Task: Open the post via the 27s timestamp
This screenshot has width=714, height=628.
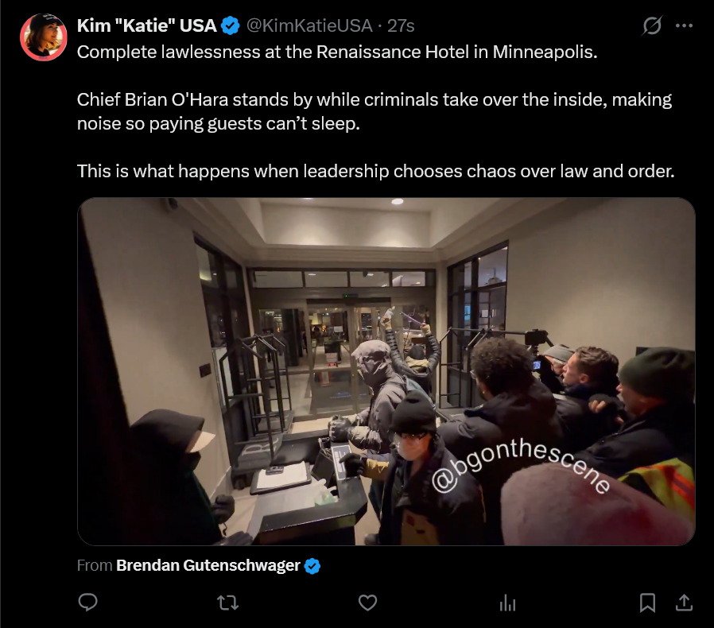Action: (401, 25)
